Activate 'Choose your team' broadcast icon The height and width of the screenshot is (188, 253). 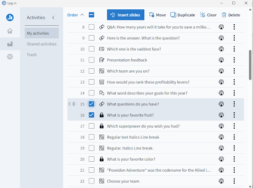point(221,181)
